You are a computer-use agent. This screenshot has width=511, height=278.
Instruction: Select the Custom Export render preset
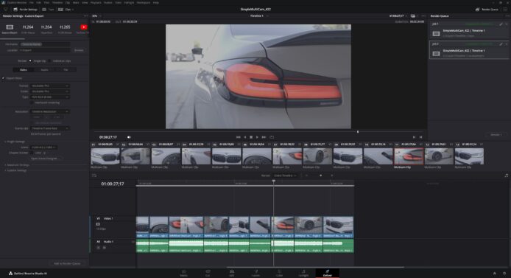point(10,29)
